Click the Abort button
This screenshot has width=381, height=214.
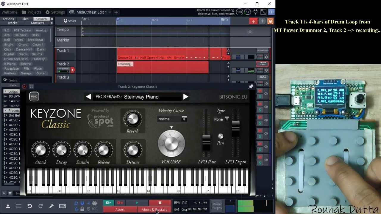120,210
